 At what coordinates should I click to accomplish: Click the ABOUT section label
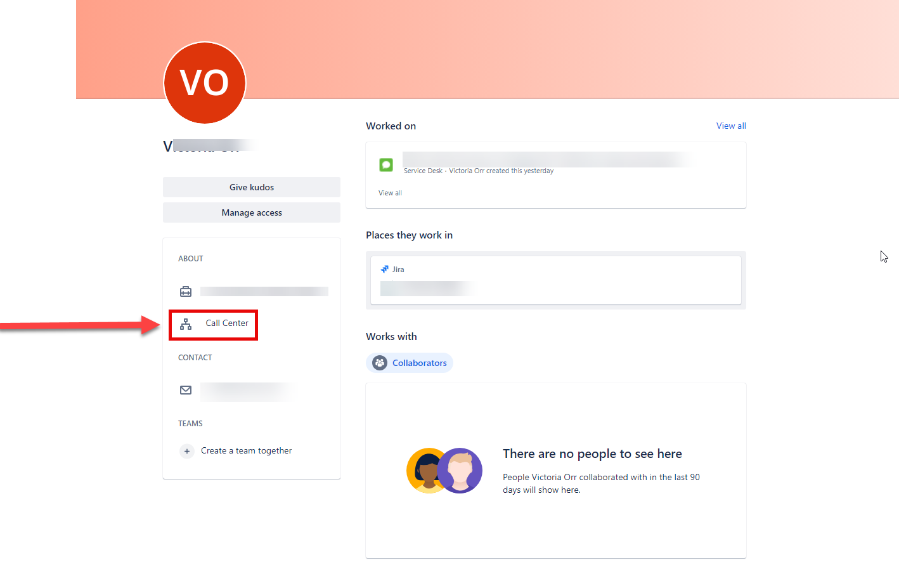coord(190,259)
